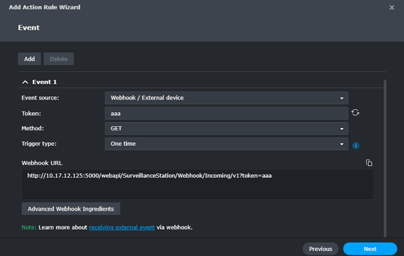Close the Add Action Rule Wizard
Screen dimensions: 404x256
(x=391, y=8)
